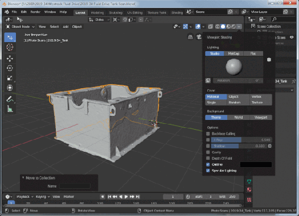Toggle world space lighting icon beside Rotation

(208, 81)
